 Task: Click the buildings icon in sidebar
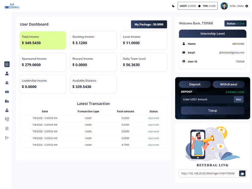coord(7,101)
